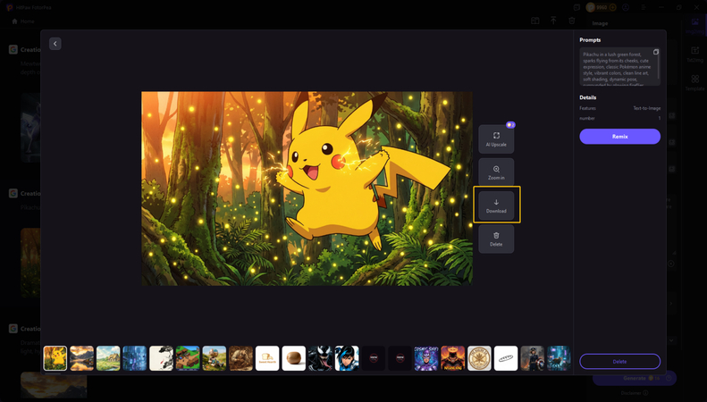Select the Pikachu thumbnail in the filmstrip

click(x=55, y=358)
